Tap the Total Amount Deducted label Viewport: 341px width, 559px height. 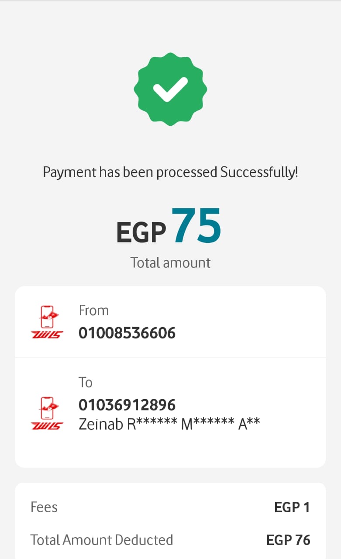click(102, 540)
